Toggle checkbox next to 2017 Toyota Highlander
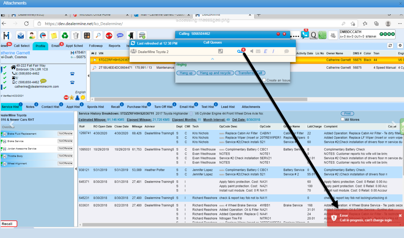Image resolution: width=404 pixels, height=238 pixels. coord(191,114)
